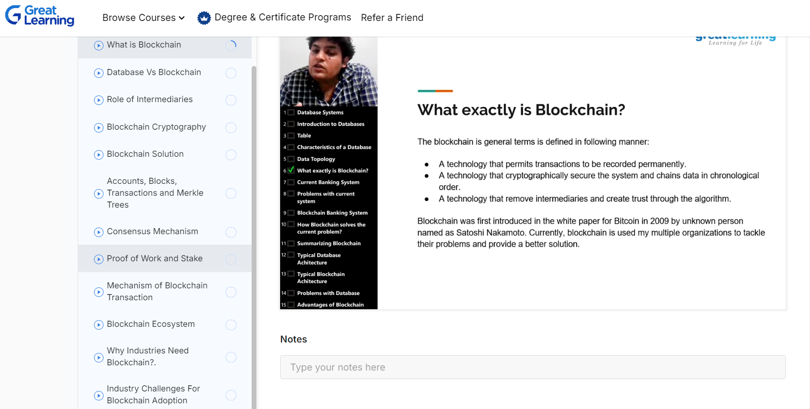The height and width of the screenshot is (409, 810).
Task: Click the Great Learning logo
Action: click(40, 16)
